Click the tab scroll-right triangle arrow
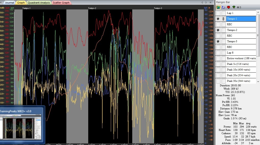The image size is (260, 145). 206,2
